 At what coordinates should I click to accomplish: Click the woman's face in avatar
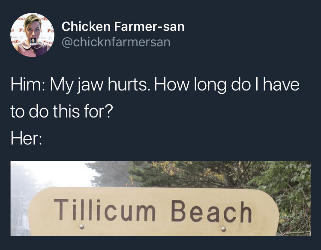32,29
